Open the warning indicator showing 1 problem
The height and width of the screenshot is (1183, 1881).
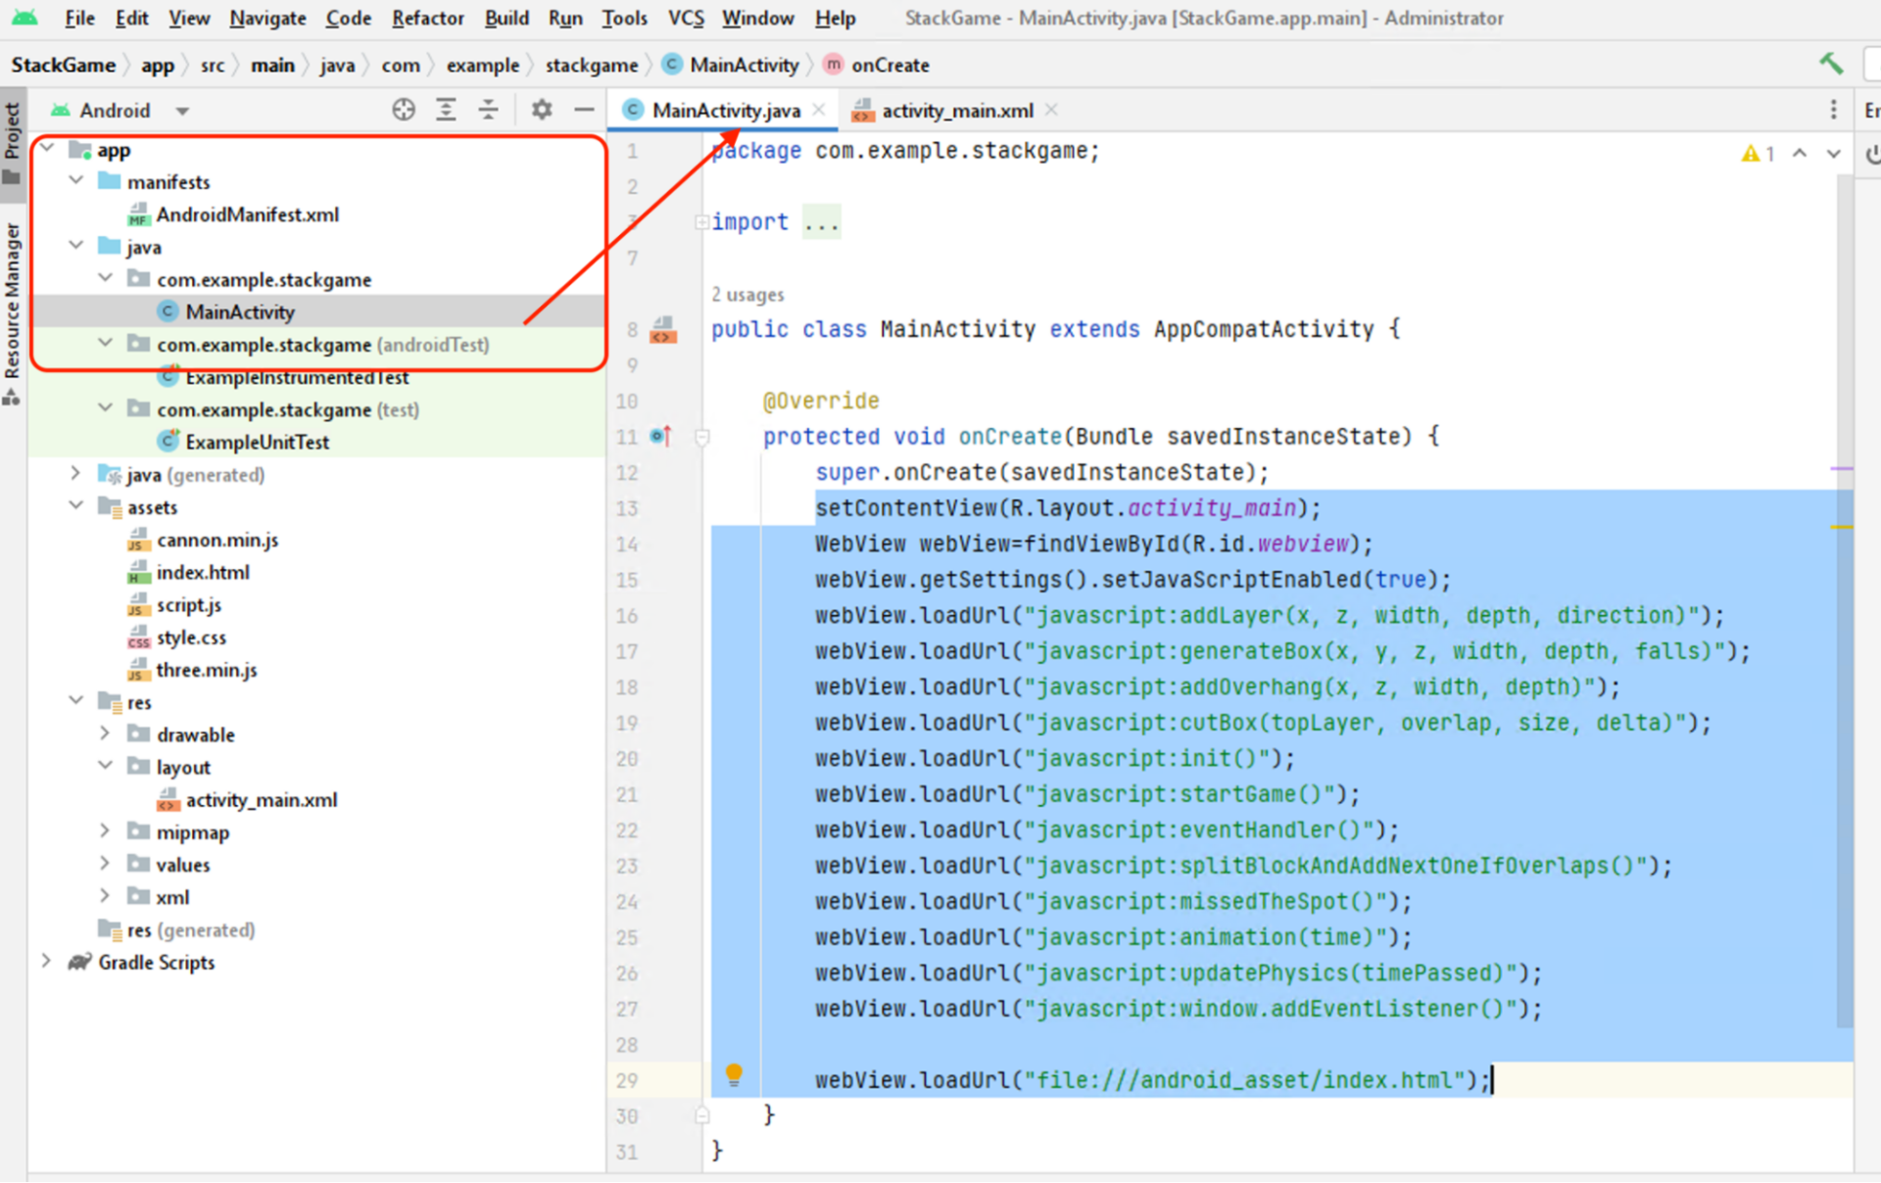click(1758, 154)
